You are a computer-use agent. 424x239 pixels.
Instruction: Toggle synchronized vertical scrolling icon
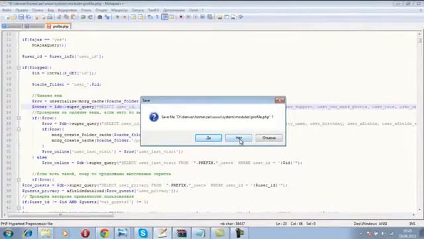pyautogui.click(x=133, y=17)
